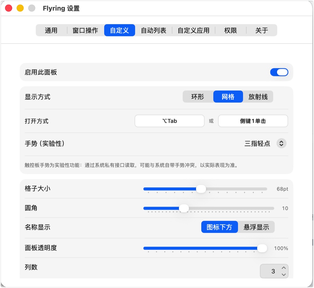Increase 列数 with the up stepper arrow
Image resolution: width=314 pixels, height=288 pixels.
coord(284,268)
